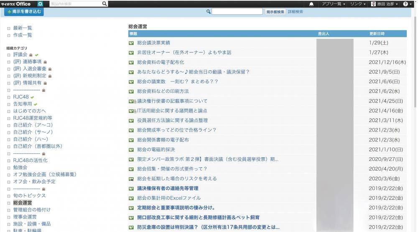
Task: Click the icon beside 総会招集・開催 post
Action: 131,169
